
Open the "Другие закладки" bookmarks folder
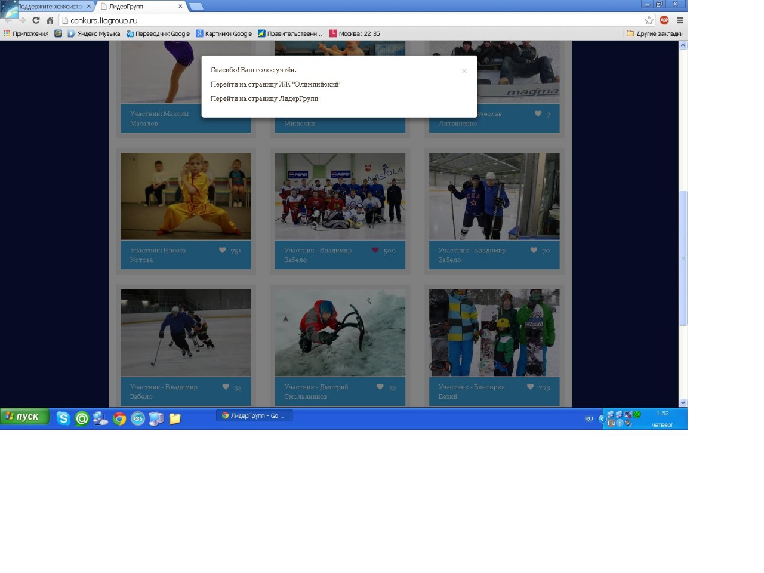pyautogui.click(x=655, y=33)
